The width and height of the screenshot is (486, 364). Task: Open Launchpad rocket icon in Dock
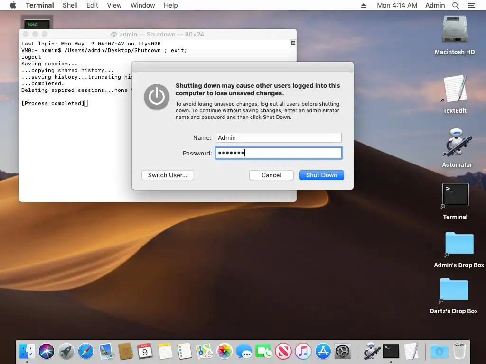click(66, 351)
